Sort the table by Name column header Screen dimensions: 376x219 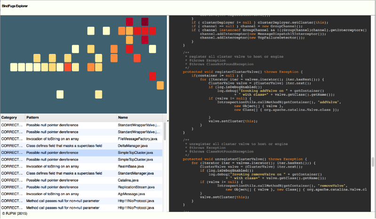(140, 118)
